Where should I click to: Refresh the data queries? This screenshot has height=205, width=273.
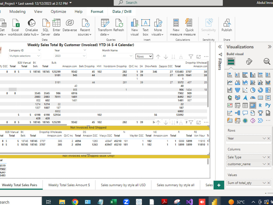pos(118,25)
